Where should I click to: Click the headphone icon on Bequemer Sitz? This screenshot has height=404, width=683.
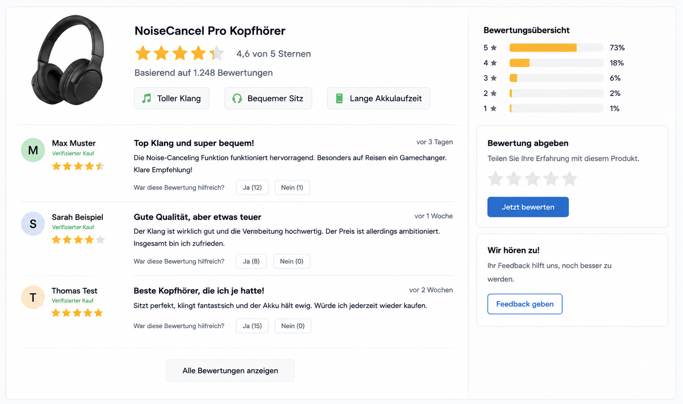[x=237, y=98]
